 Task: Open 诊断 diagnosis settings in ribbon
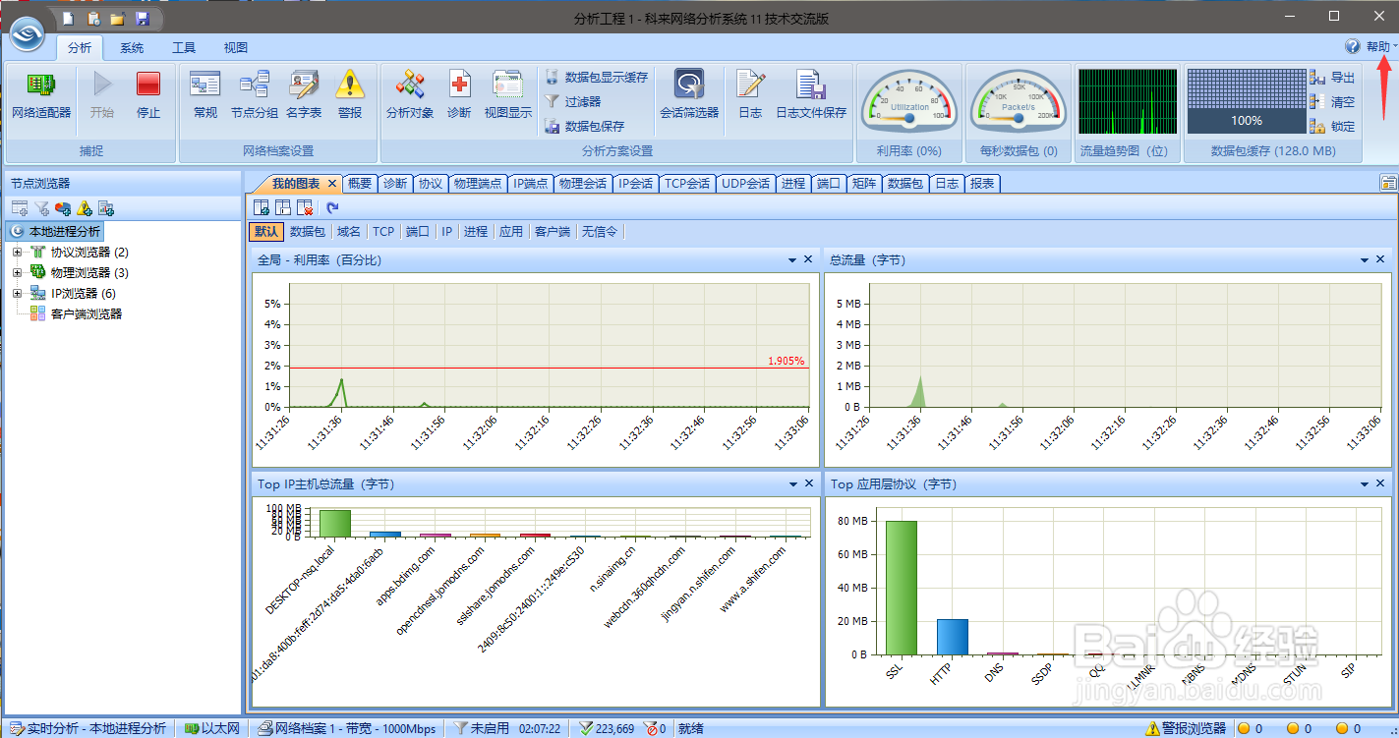point(459,96)
